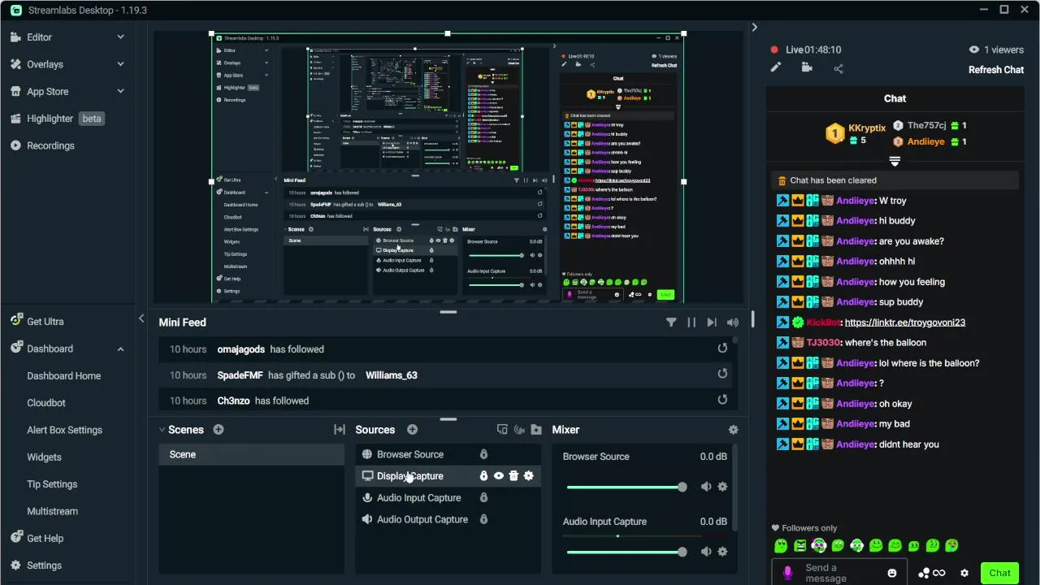The height and width of the screenshot is (585, 1040).
Task: Toggle the lock on Audio Input Capture
Action: [483, 498]
